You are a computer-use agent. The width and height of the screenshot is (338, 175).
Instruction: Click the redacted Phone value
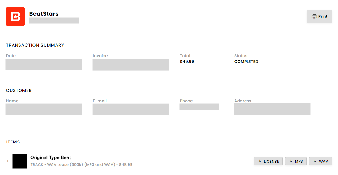pyautogui.click(x=199, y=106)
